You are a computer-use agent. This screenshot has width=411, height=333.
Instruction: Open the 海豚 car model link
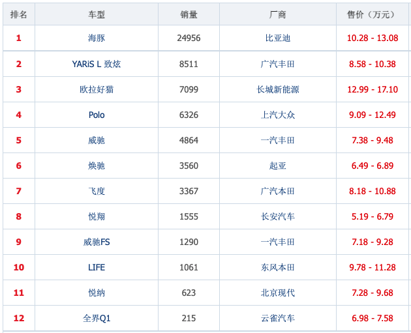tap(97, 38)
